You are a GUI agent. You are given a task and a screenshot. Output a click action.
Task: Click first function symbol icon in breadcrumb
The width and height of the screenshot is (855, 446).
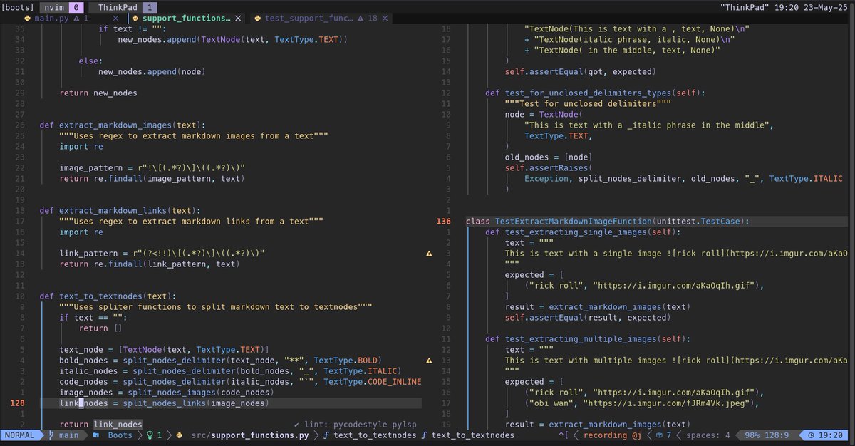point(326,435)
